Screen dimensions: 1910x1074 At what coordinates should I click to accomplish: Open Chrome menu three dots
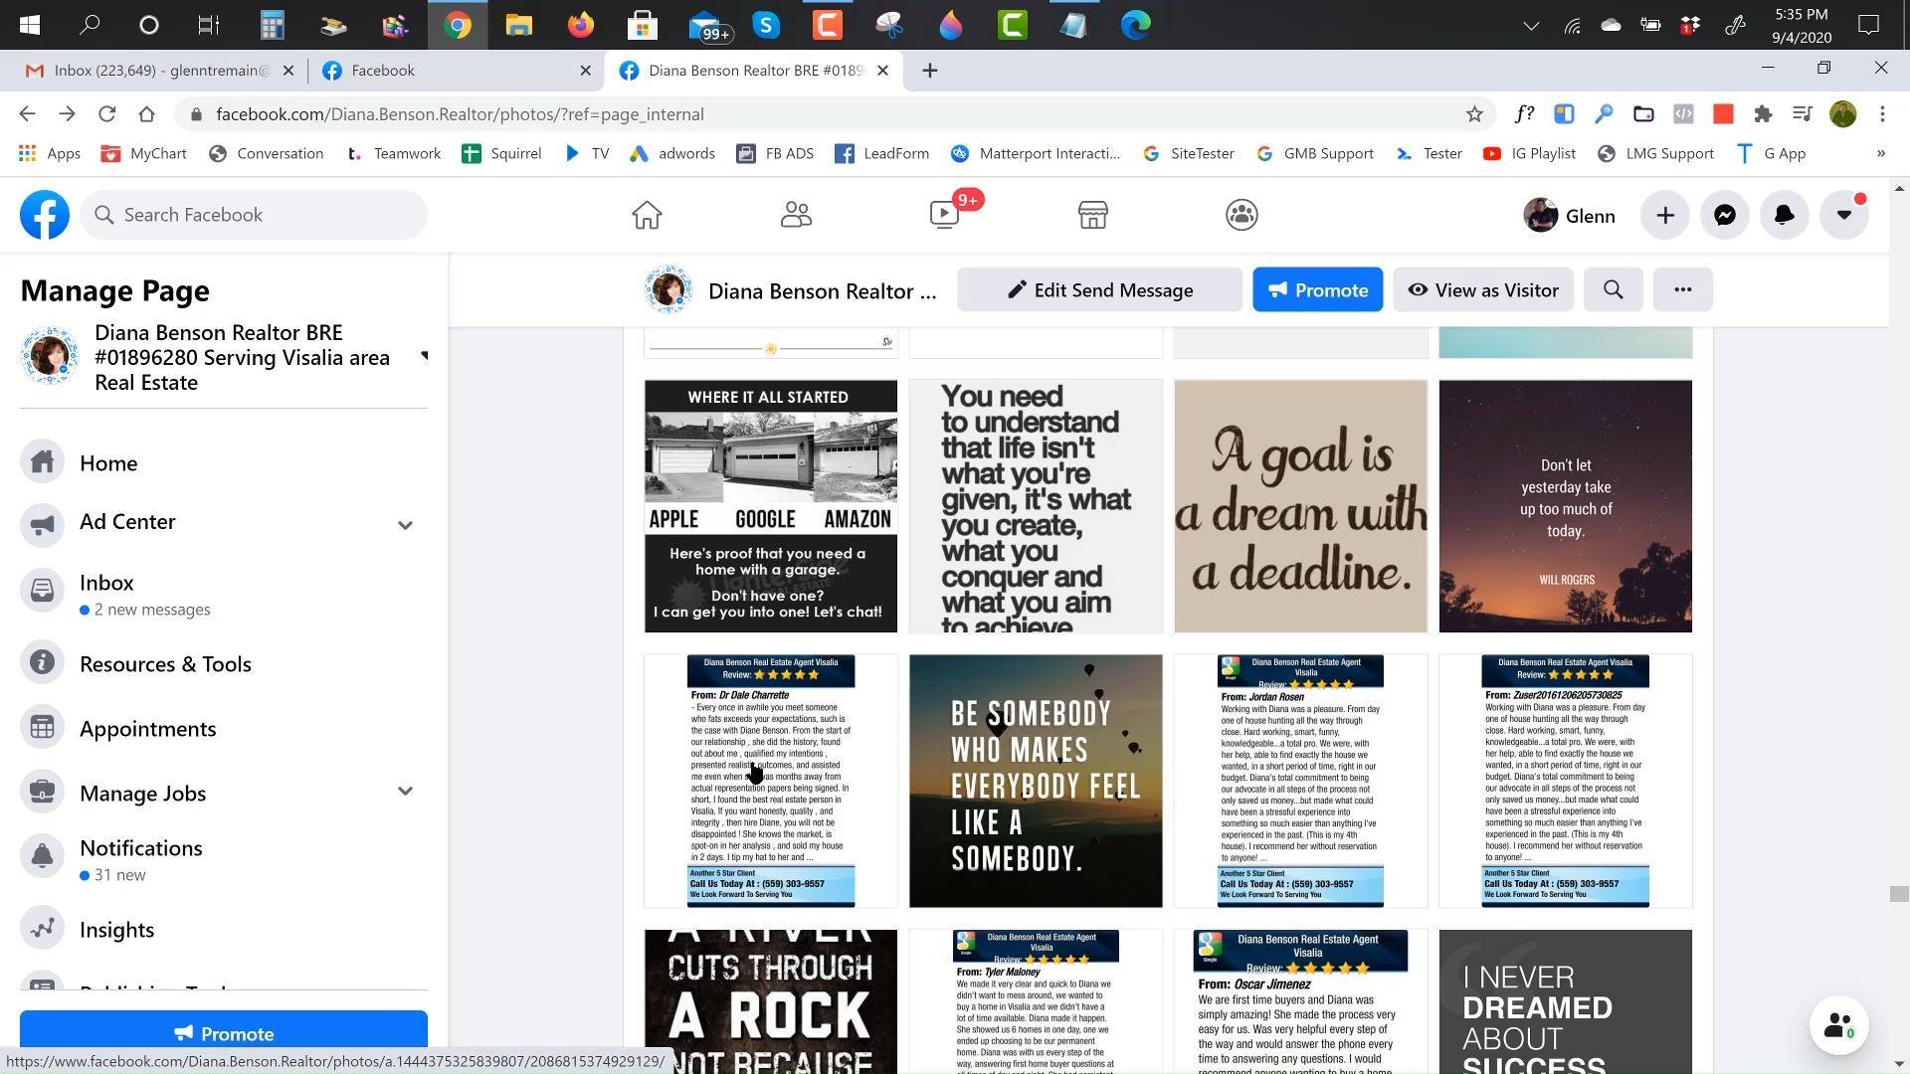1882,114
